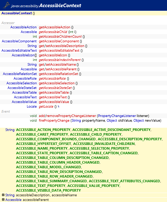
Task: Click the getAccessibleAction method name
Action: [x=55, y=27]
